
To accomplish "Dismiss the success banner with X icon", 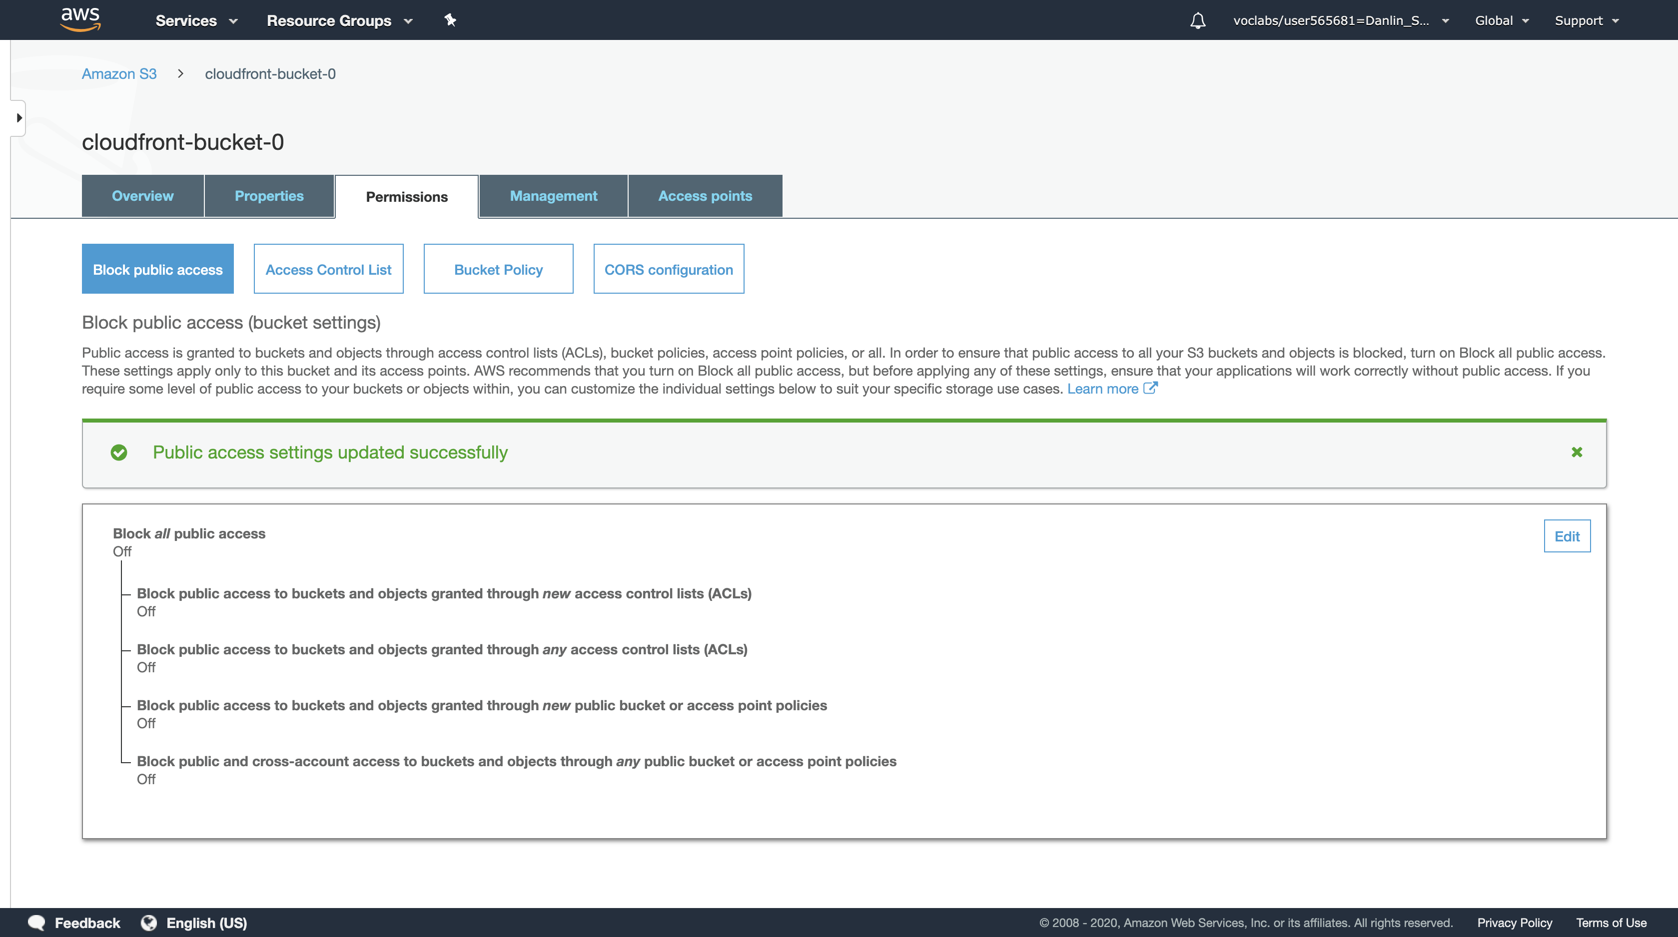I will (x=1577, y=452).
